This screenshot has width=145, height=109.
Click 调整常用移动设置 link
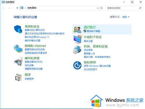(x=34, y=69)
